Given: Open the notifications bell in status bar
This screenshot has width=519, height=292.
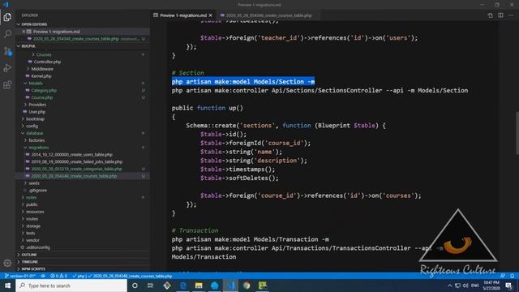Looking at the screenshot, I should (x=512, y=276).
